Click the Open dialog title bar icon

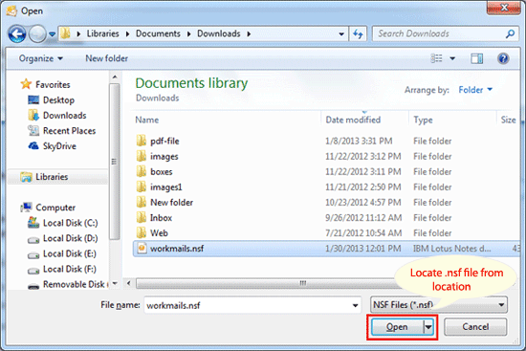(x=11, y=11)
